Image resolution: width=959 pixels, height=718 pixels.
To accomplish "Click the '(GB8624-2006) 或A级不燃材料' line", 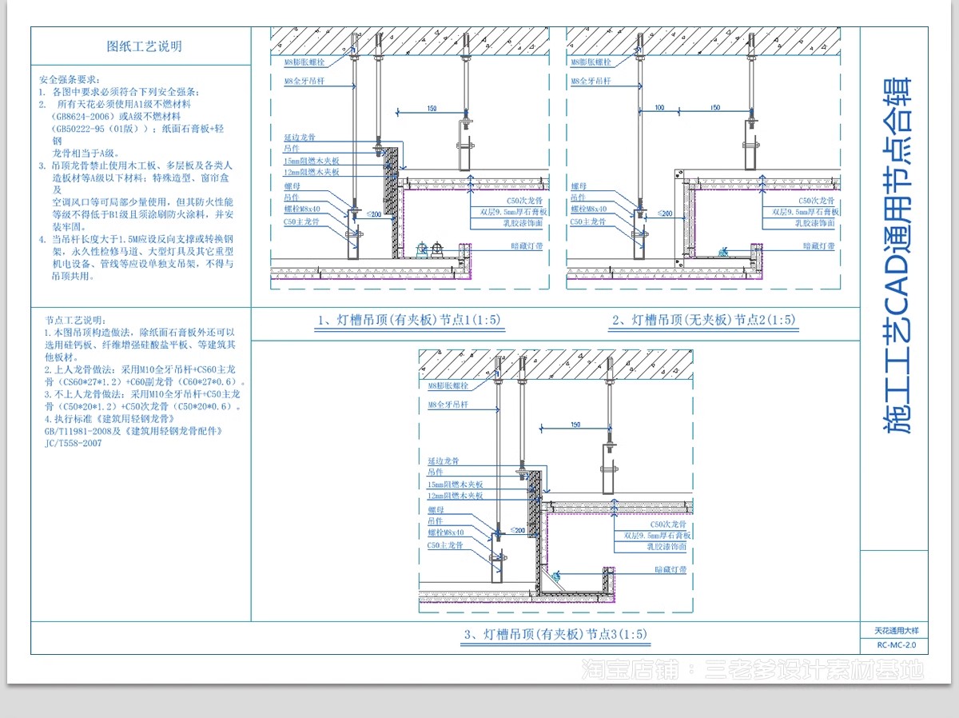I will (x=117, y=116).
